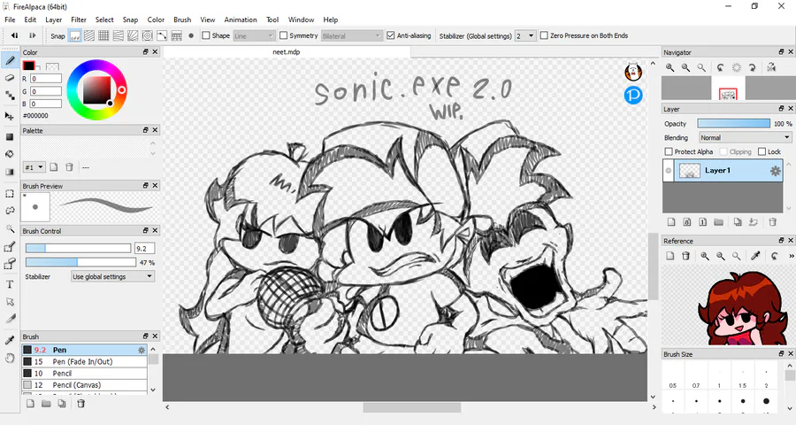
Task: Enable the crisscross grid snap
Action: coord(103,35)
